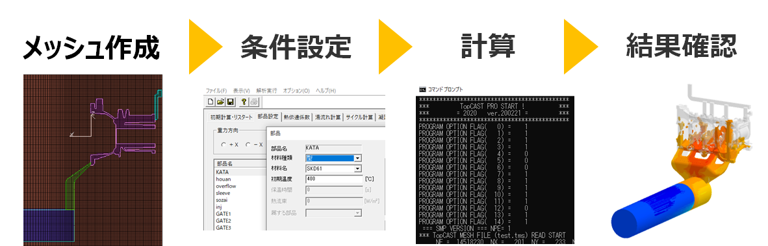Click the 部品名 KATA field

[333, 148]
